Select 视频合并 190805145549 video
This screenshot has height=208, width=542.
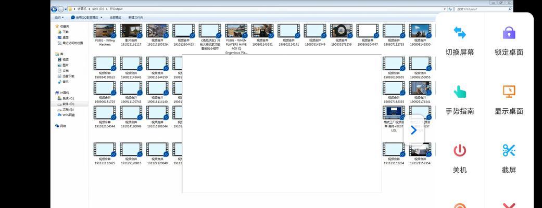click(315, 35)
